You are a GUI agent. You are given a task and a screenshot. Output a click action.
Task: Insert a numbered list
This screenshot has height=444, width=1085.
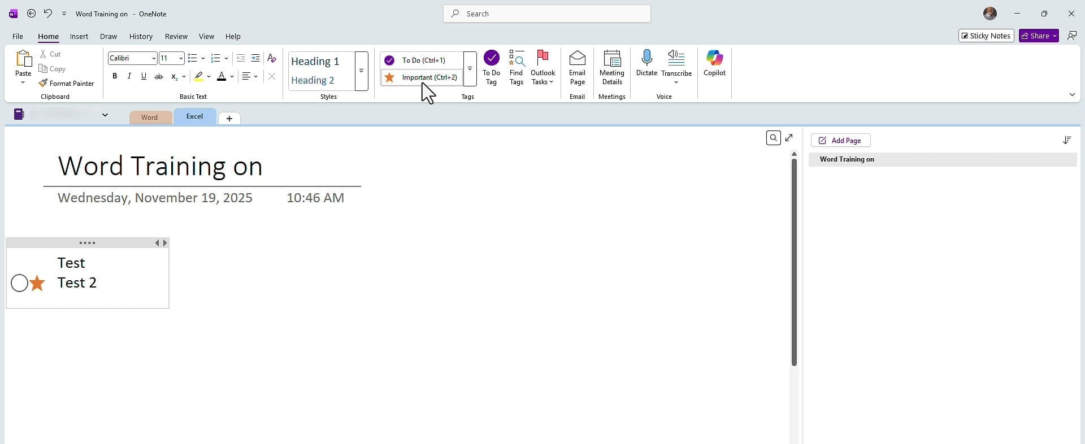[x=215, y=58]
